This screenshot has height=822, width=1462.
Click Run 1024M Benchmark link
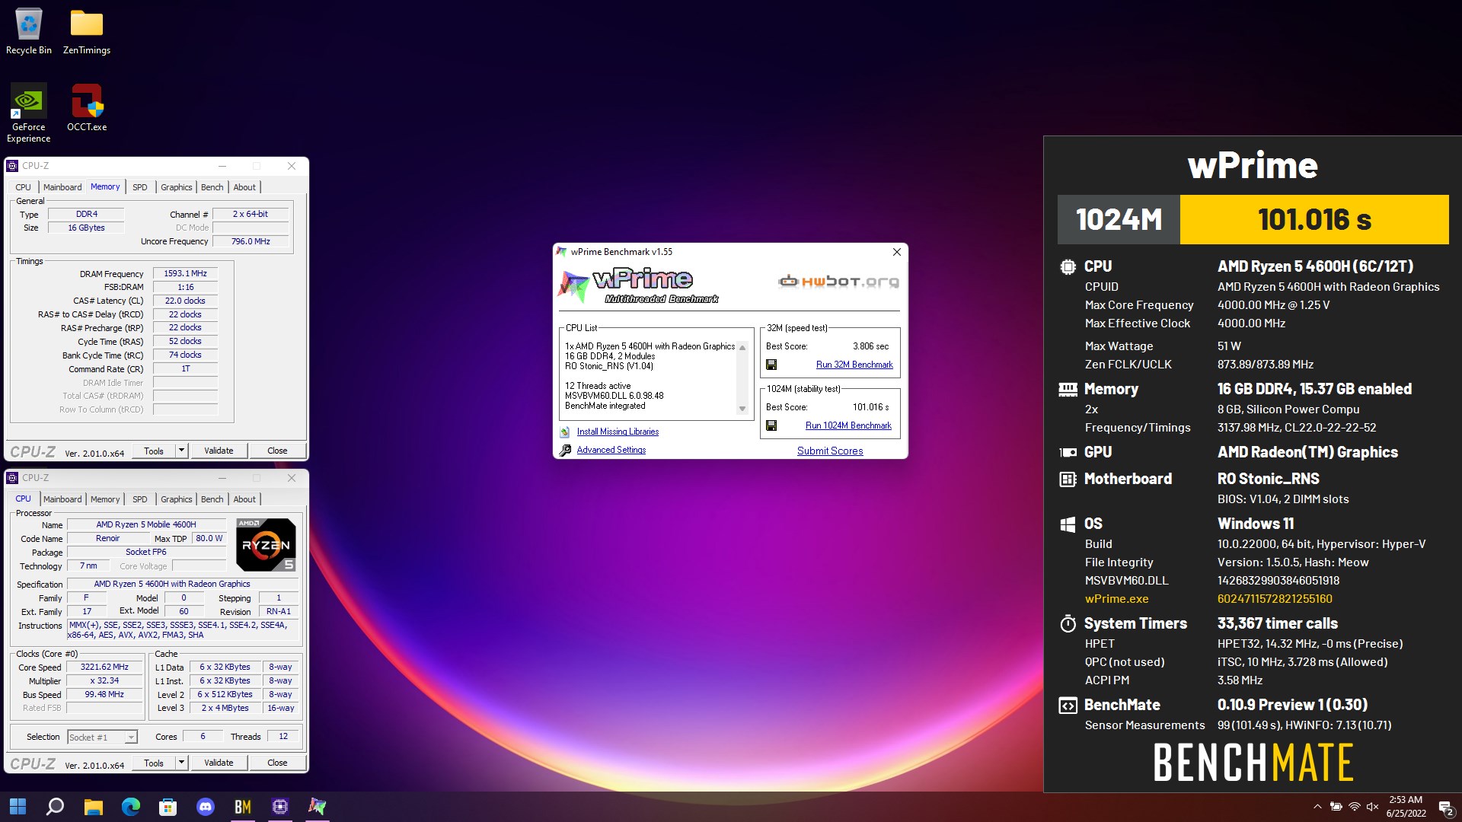(x=848, y=425)
